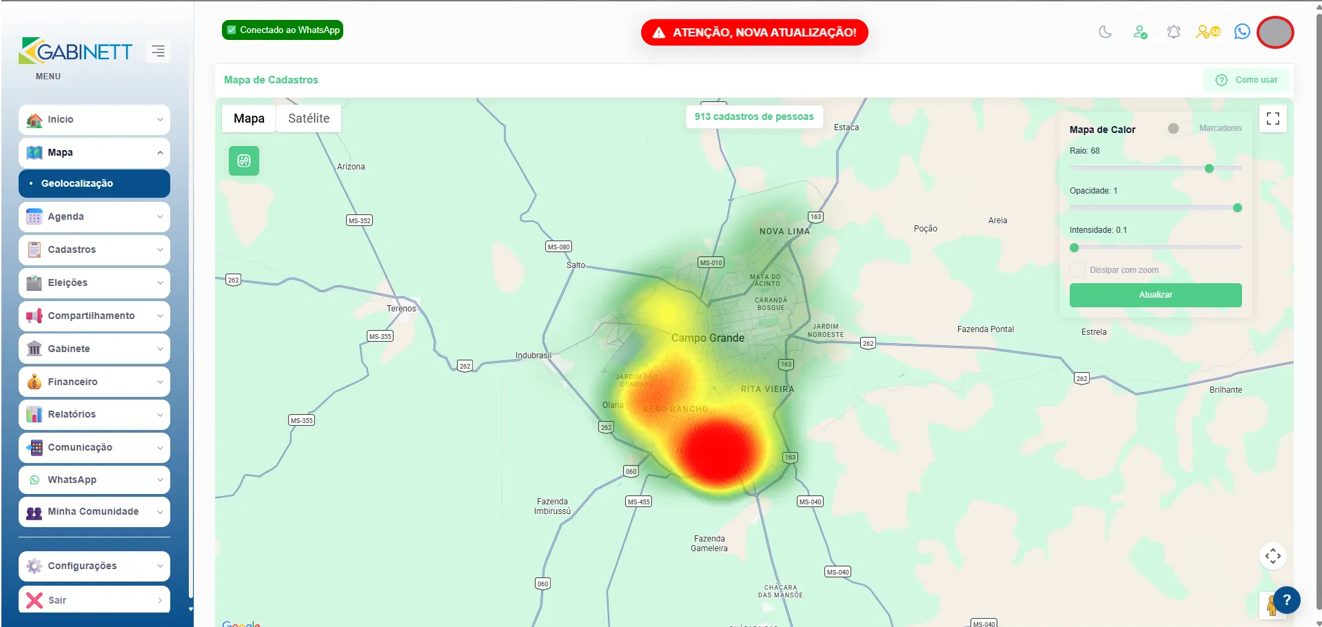Toggle Mapa de Calor / Marcadores switch

[x=1179, y=129]
